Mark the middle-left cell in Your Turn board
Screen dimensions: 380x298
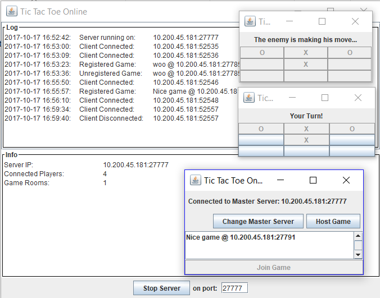click(x=261, y=140)
